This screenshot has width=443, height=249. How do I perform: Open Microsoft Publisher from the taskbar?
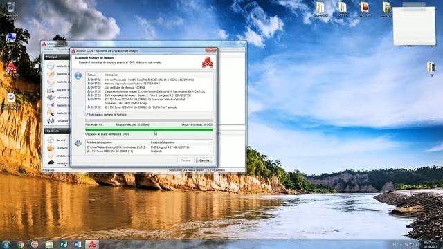pyautogui.click(x=64, y=244)
